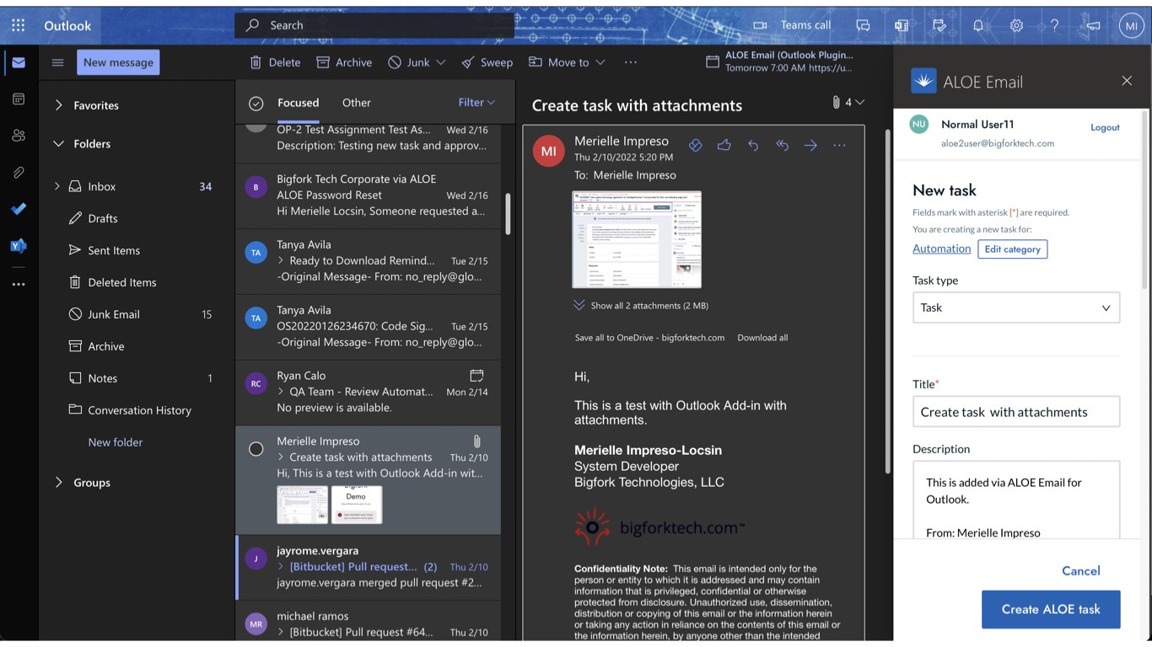Open the Mail module in the left rail
The width and height of the screenshot is (1152, 647).
pos(19,62)
